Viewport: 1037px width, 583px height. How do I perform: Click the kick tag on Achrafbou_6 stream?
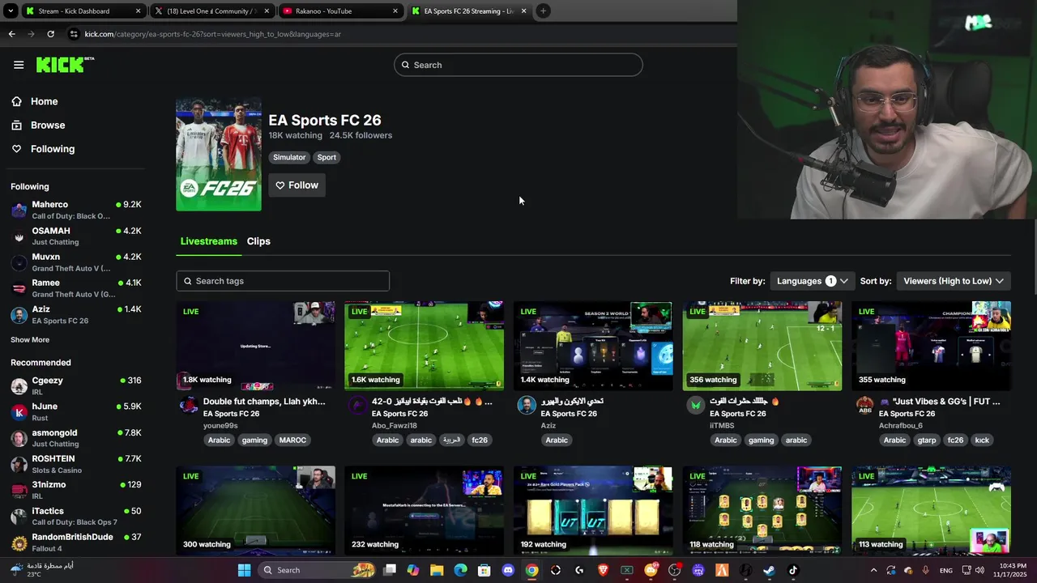982,440
